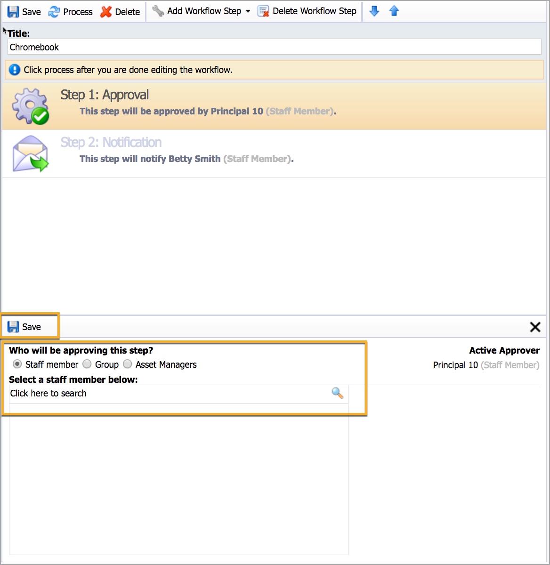Click the 'Click here to search' field
The height and width of the screenshot is (565, 550).
pos(178,394)
